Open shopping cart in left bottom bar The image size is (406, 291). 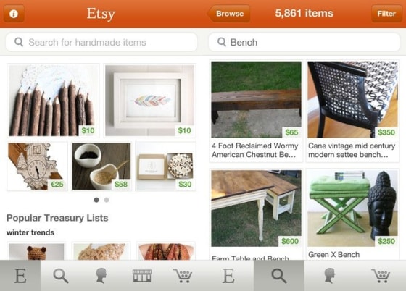183,276
